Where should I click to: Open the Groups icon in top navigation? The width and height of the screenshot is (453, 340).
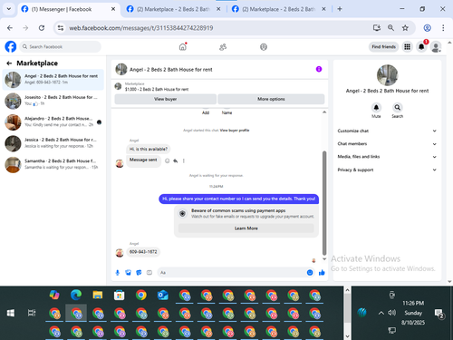264,47
